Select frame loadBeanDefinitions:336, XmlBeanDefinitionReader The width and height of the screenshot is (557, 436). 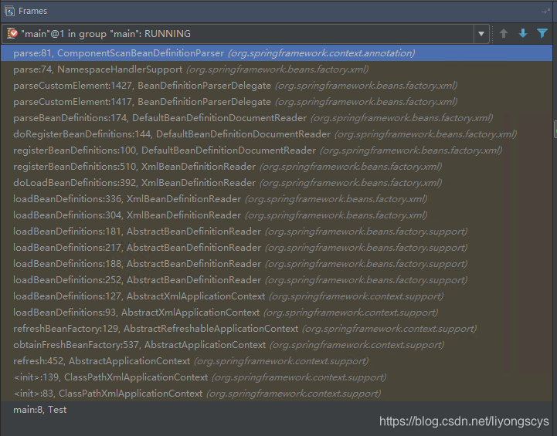[277, 199]
